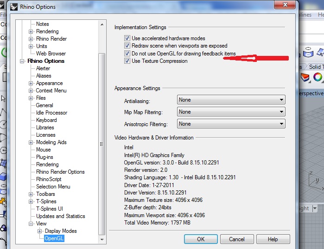Click the options tree scrollbar thumb
This screenshot has height=249, width=324.
102,144
